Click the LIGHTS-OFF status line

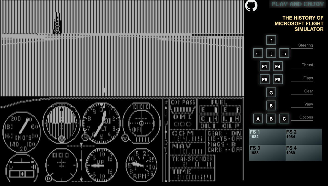tap(225, 139)
